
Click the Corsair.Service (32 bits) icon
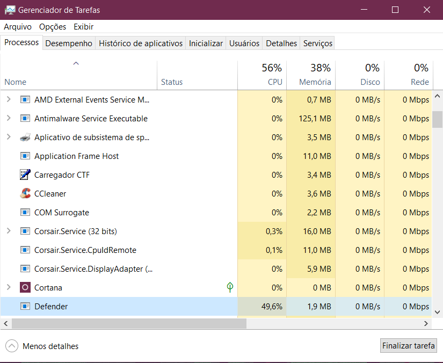[25, 231]
